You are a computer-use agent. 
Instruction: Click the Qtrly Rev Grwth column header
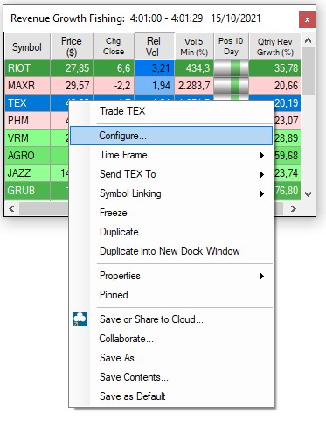click(x=274, y=46)
